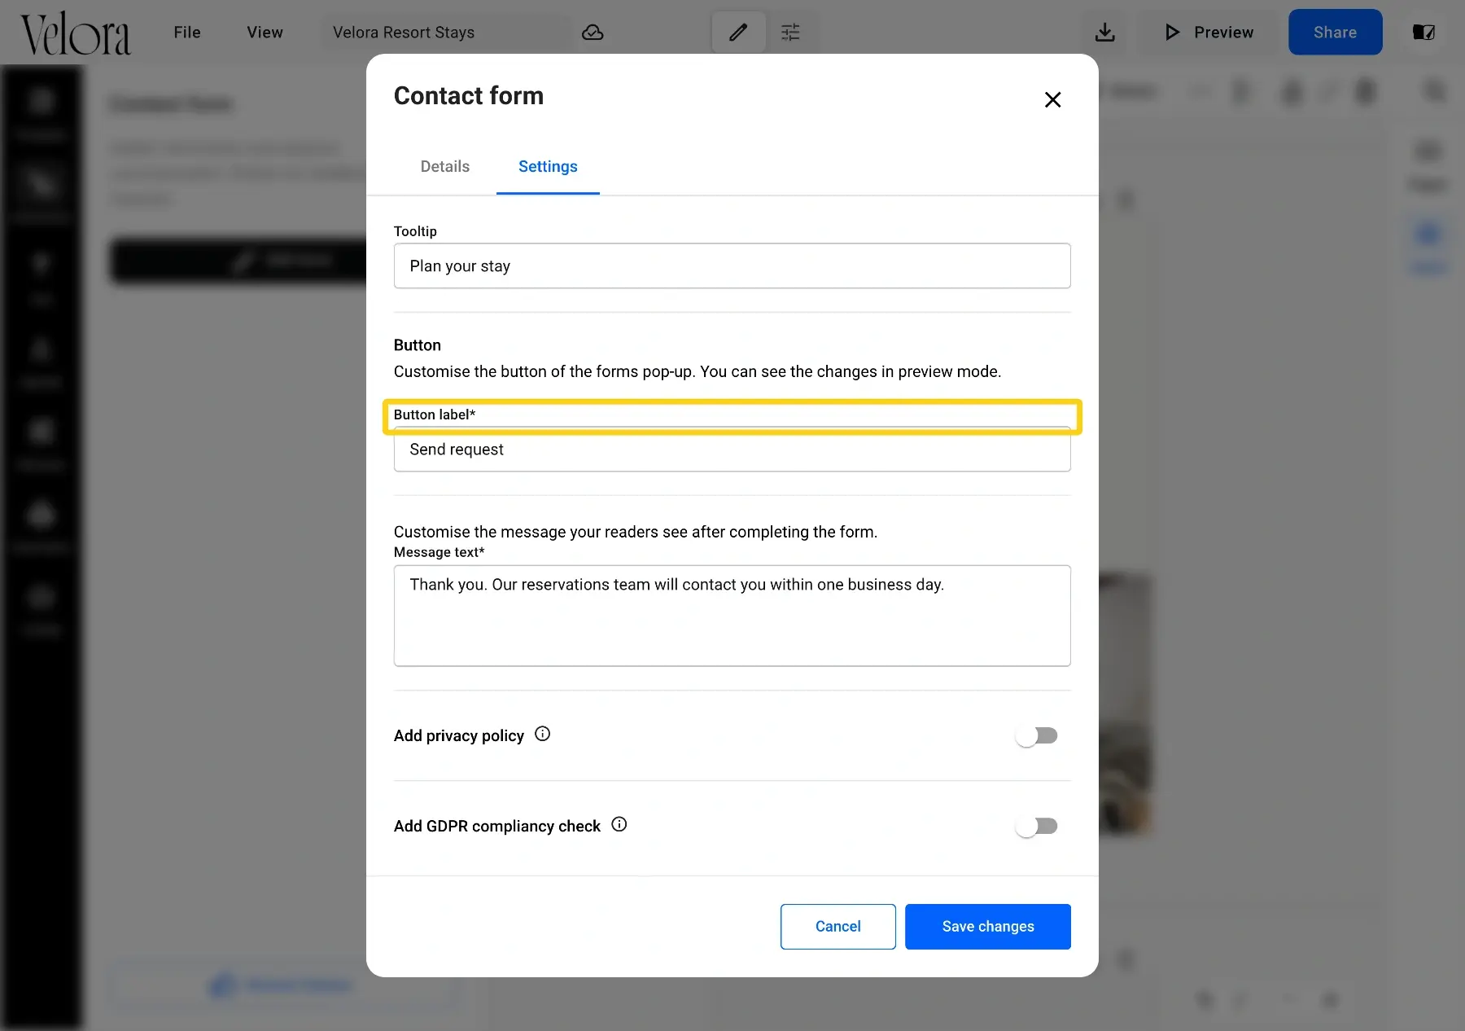Viewport: 1465px width, 1031px height.
Task: Enable the Add privacy policy toggle
Action: coord(1036,736)
